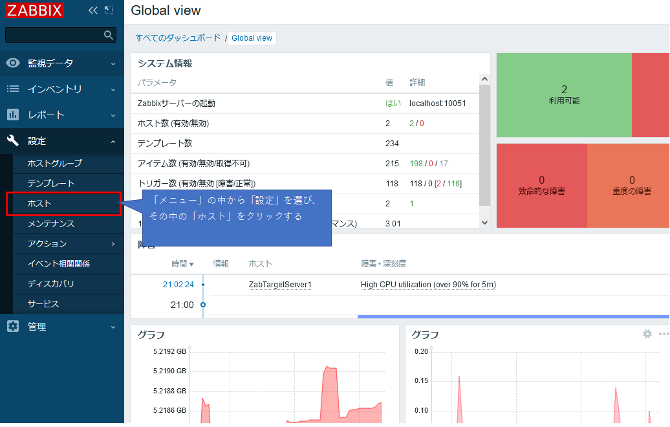Click the Global view page title
670x427 pixels.
(166, 10)
